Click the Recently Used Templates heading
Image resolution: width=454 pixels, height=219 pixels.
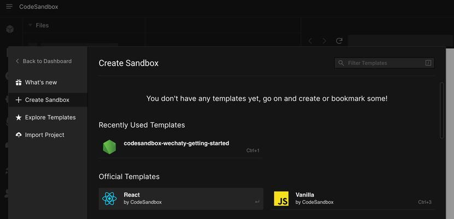(142, 125)
